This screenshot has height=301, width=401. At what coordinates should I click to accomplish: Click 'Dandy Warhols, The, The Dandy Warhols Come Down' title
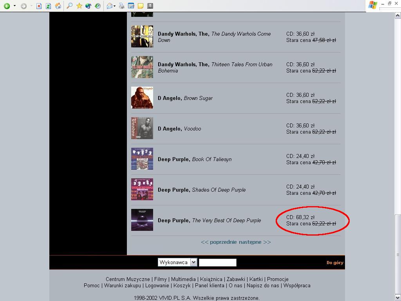pos(214,37)
